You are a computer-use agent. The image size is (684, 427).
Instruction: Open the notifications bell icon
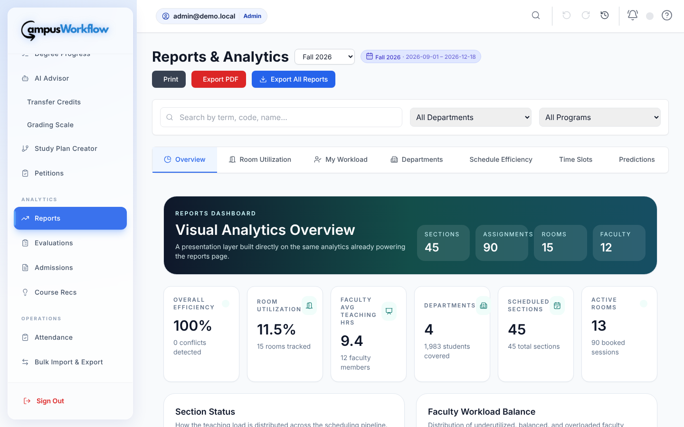coord(633,16)
